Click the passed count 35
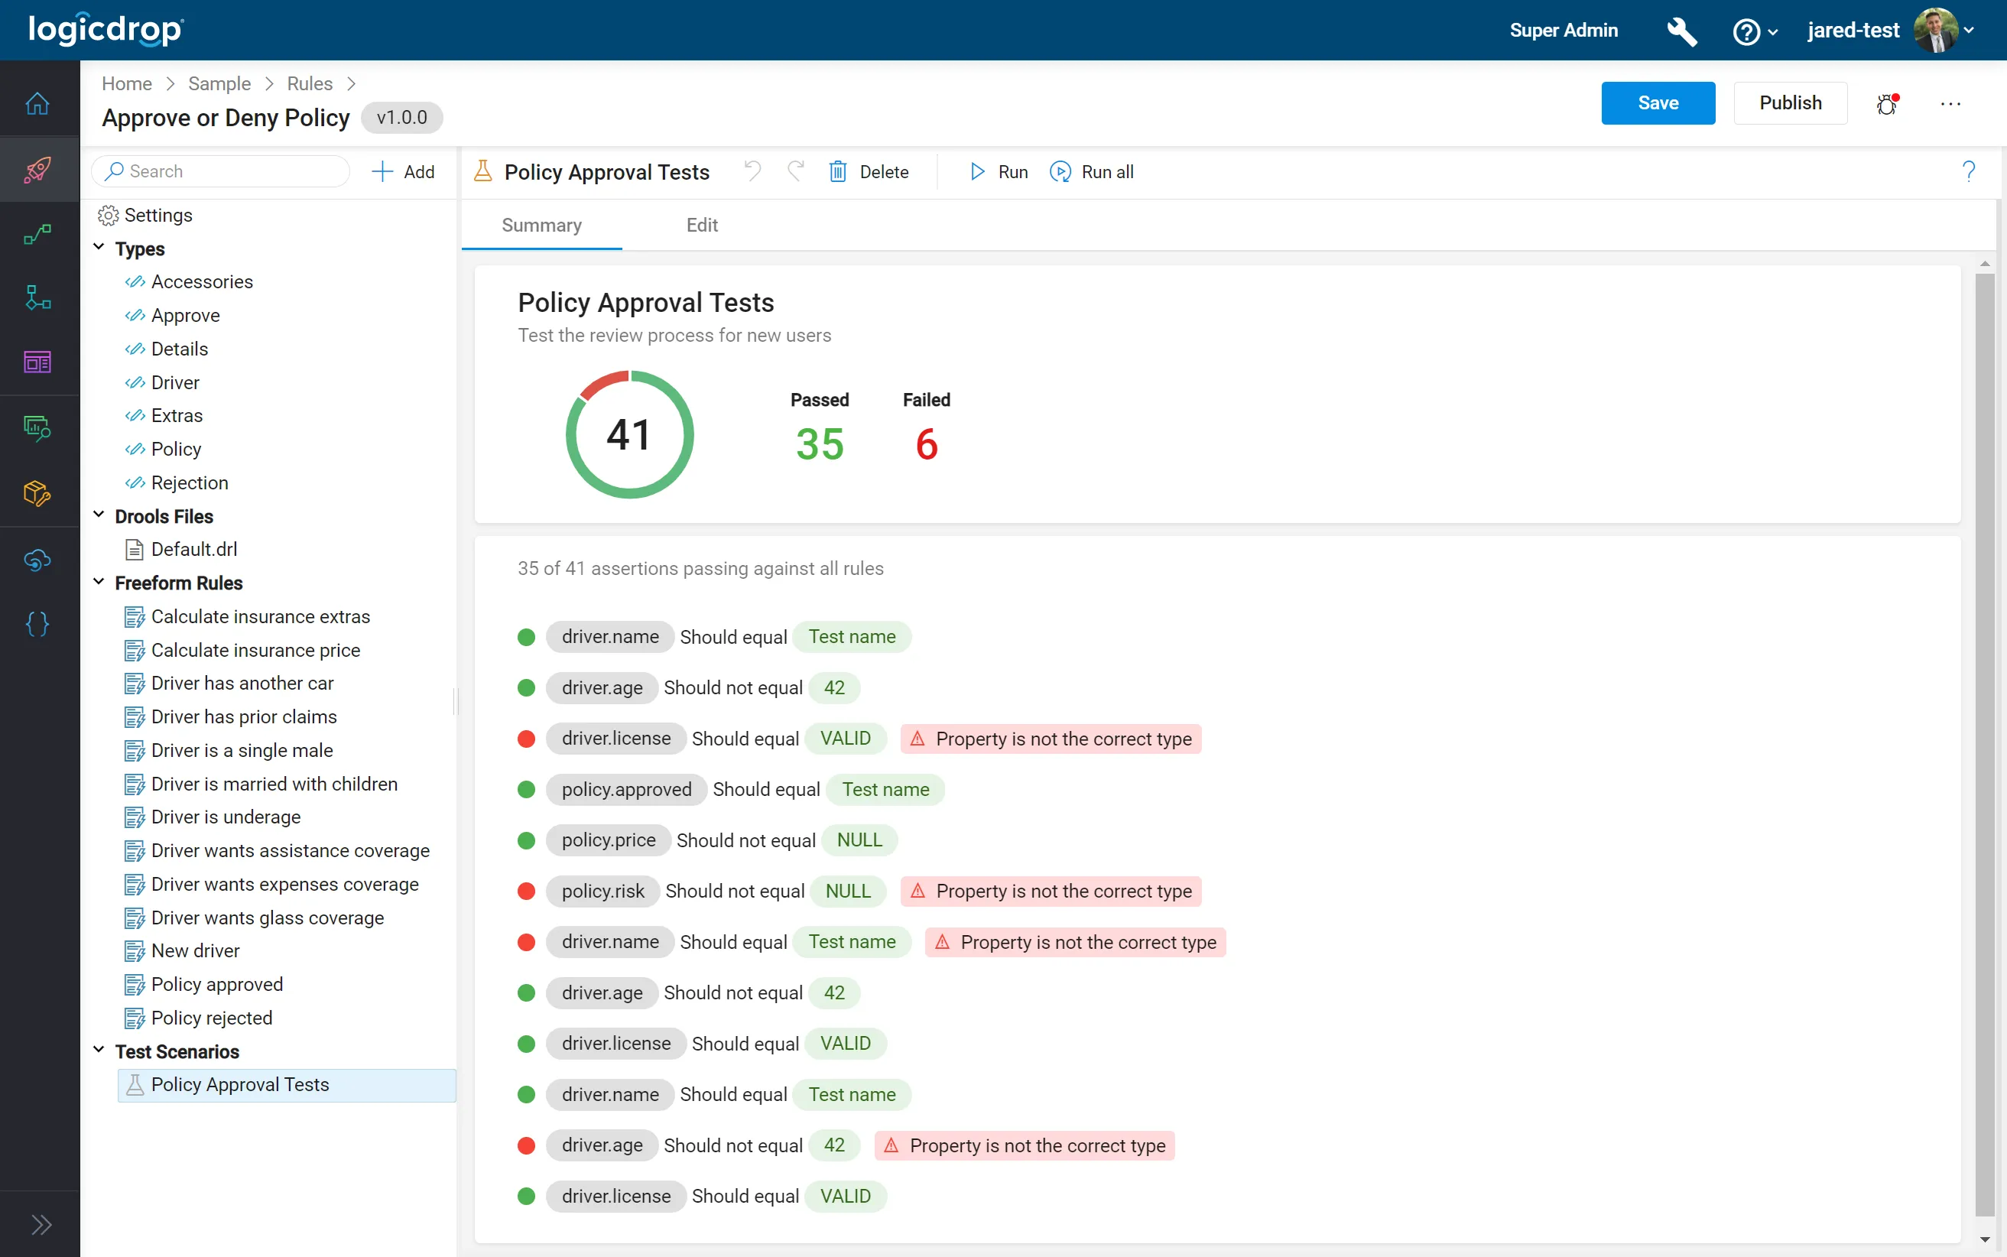Image resolution: width=2007 pixels, height=1257 pixels. click(820, 444)
